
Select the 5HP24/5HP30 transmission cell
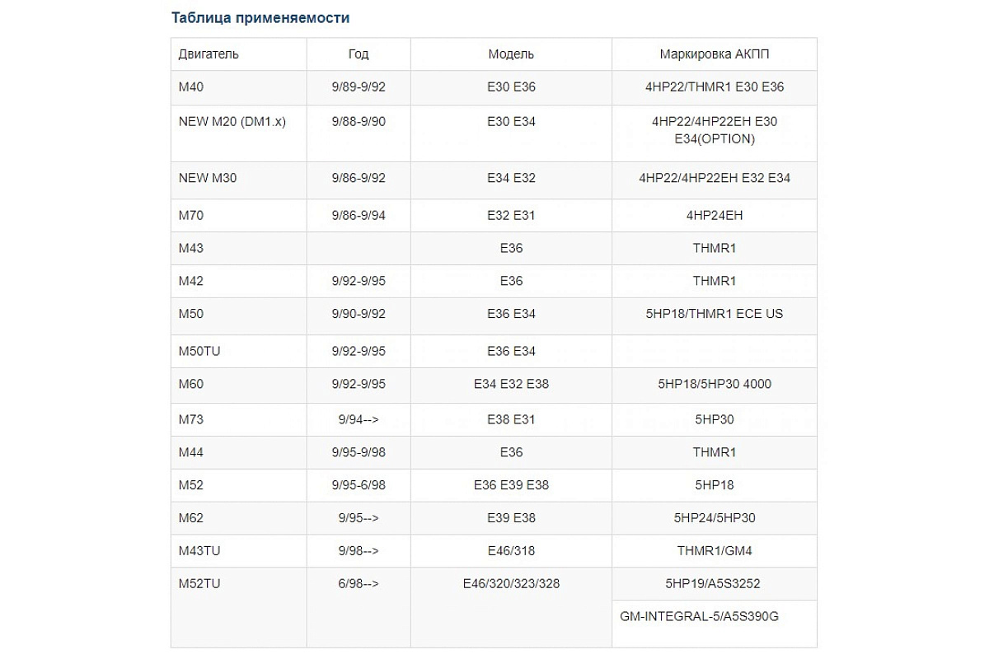(715, 518)
